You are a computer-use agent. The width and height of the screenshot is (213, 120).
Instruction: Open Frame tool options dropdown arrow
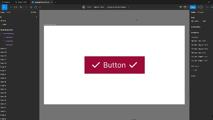(x=12, y=7)
